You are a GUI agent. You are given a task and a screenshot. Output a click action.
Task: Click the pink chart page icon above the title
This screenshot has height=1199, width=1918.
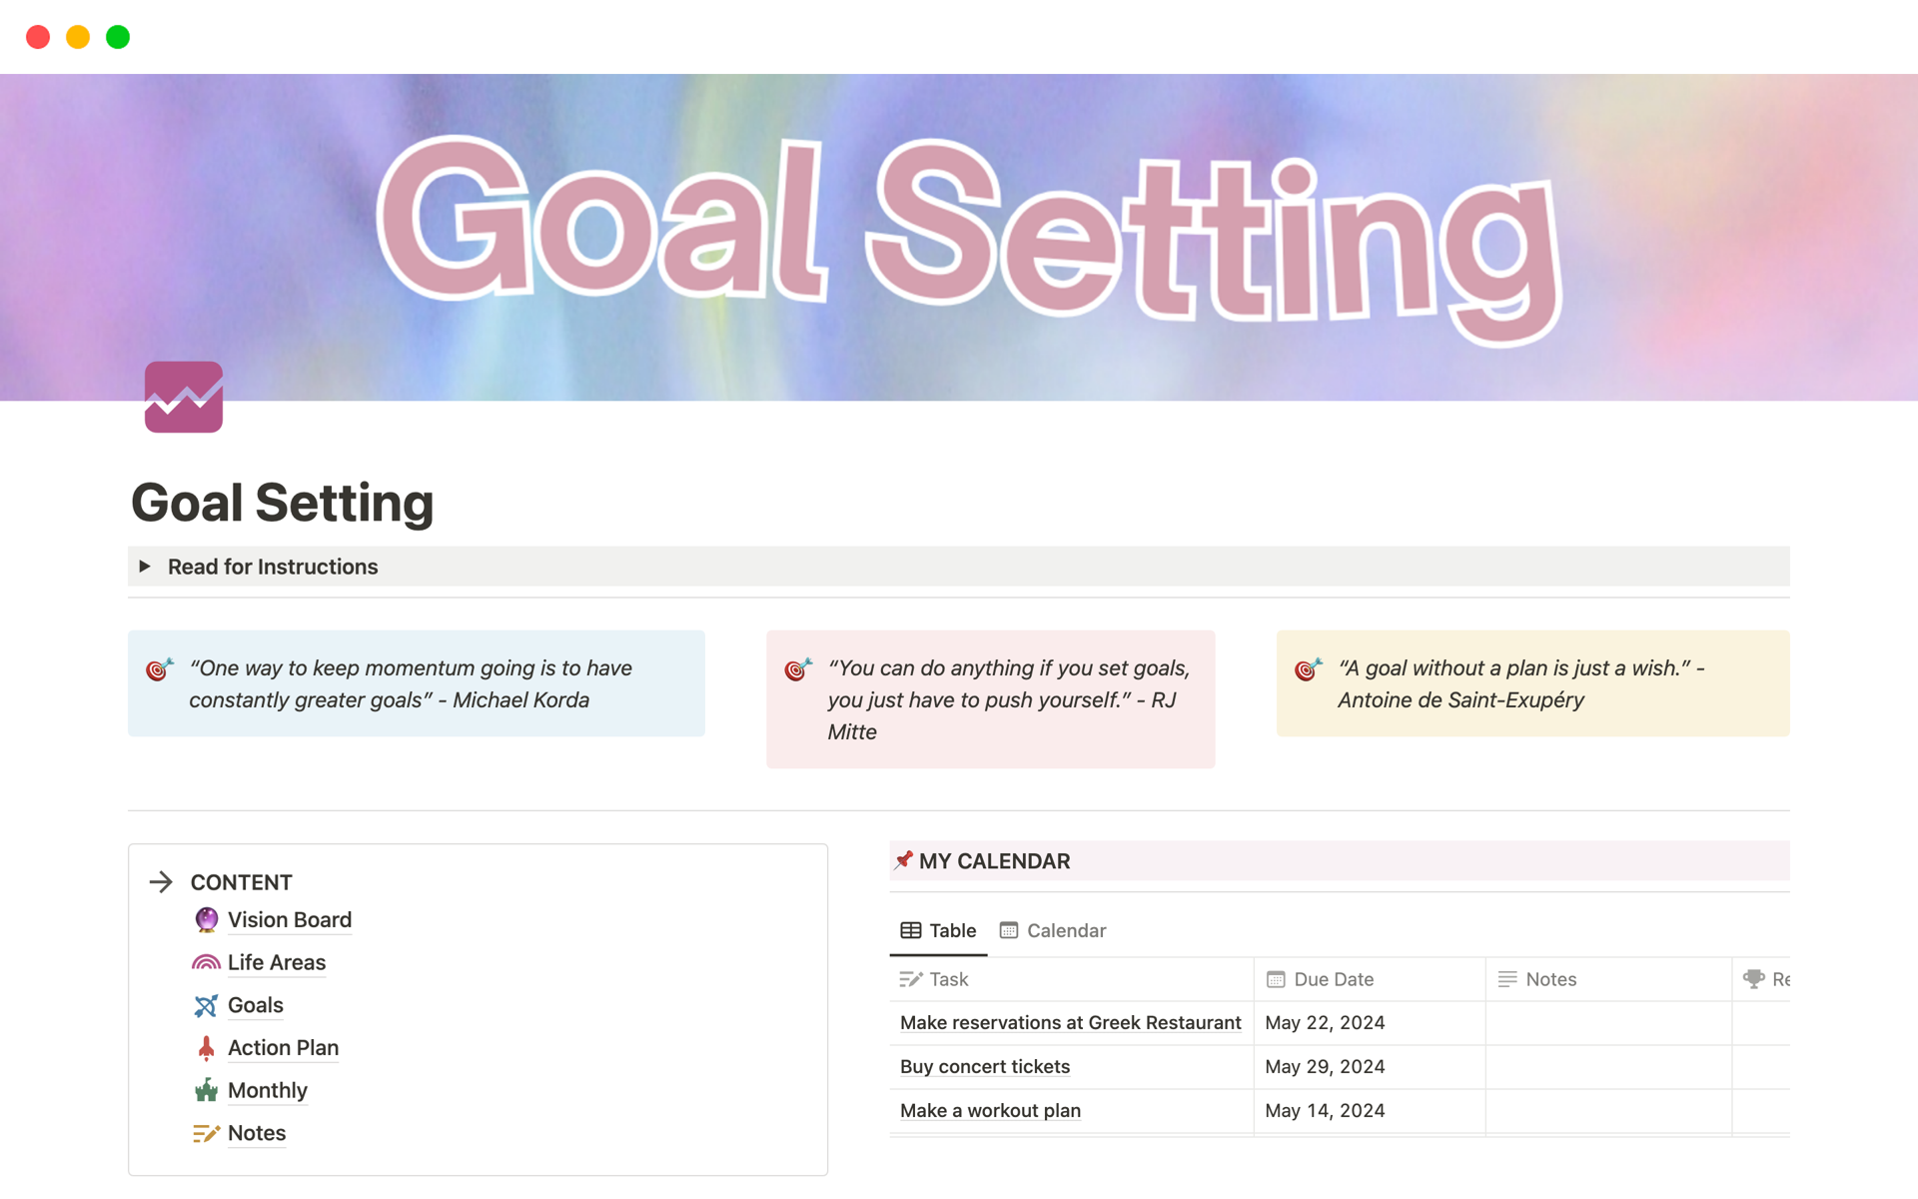pos(184,397)
